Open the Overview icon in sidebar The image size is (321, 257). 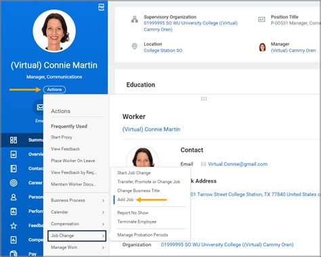(14, 154)
